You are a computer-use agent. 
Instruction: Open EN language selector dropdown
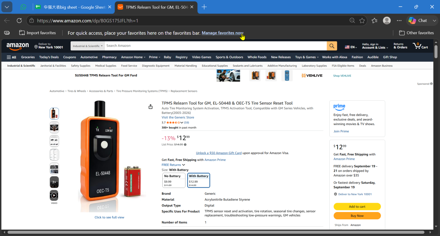pyautogui.click(x=351, y=47)
